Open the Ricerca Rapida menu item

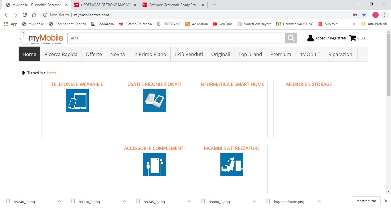point(61,54)
